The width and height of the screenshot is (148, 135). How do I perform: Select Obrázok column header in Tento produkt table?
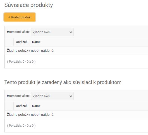coord(22,106)
